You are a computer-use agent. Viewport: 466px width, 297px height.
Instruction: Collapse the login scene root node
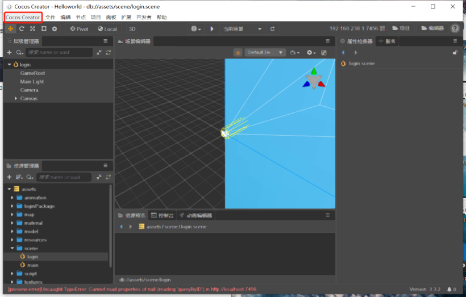[10, 64]
